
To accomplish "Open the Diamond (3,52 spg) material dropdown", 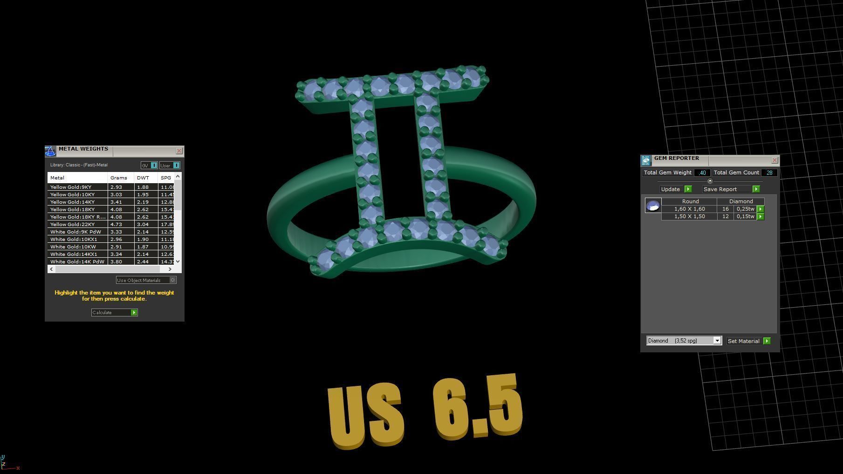I will point(684,341).
